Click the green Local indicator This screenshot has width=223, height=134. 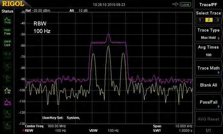[x=185, y=4]
